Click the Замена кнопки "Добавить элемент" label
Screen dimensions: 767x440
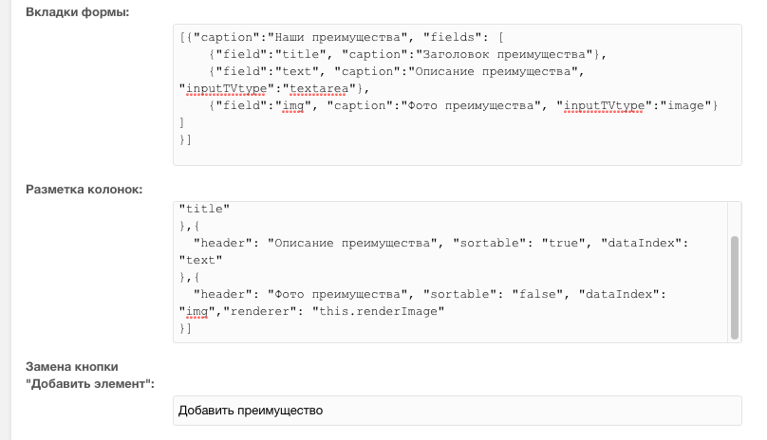[90, 375]
